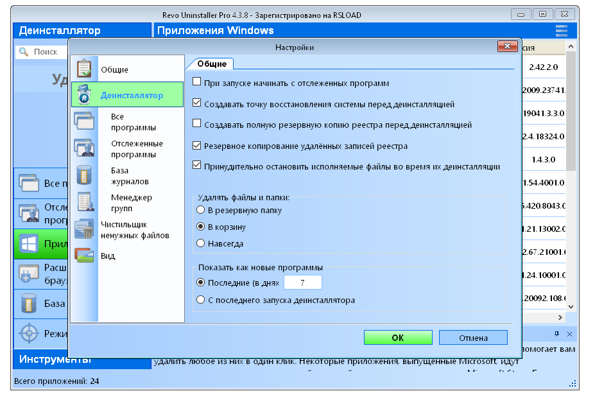Open the Менеджер групп settings icon
The width and height of the screenshot is (595, 400).
[85, 202]
